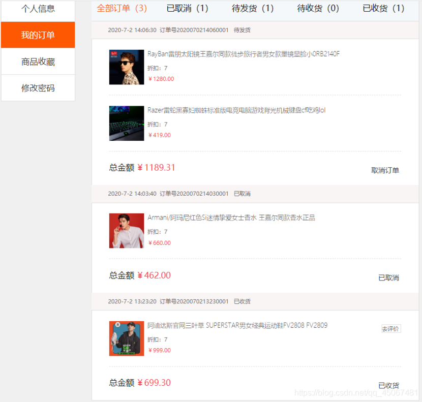Click 折扣: 7 under RayBan sunglasses
The width and height of the screenshot is (422, 402).
click(x=158, y=68)
